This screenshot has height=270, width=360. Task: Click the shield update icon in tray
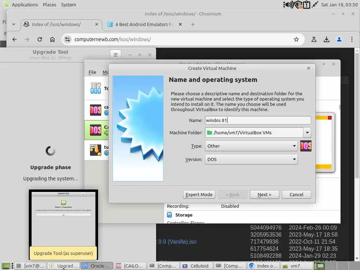(298, 5)
